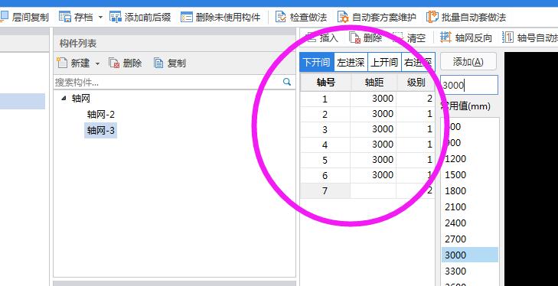Click the 插入 insert row button
Screen dimensions: 558x286
coord(322,37)
